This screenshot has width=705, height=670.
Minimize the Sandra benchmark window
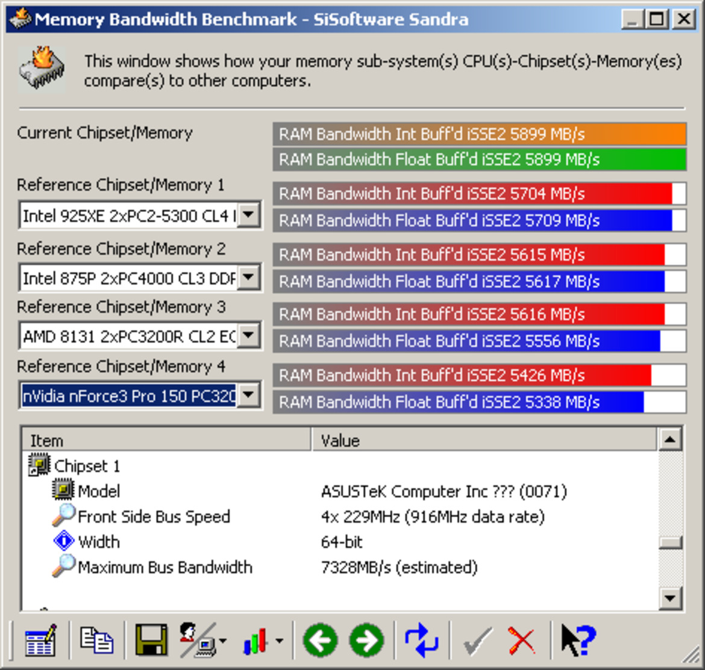(633, 19)
